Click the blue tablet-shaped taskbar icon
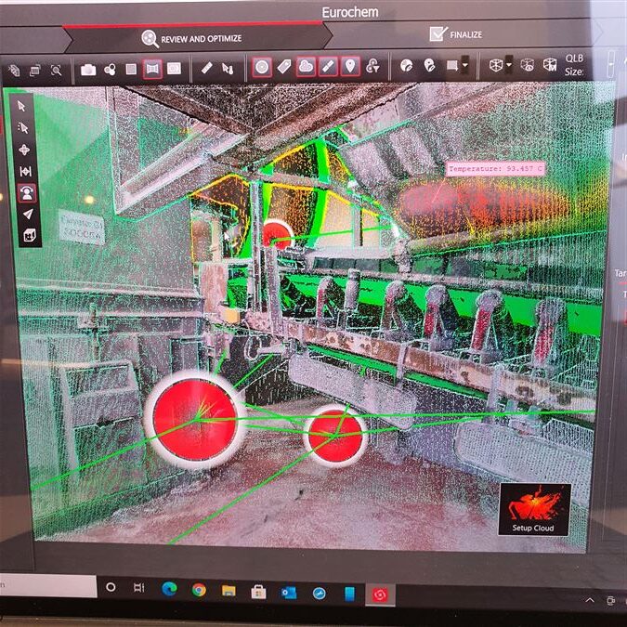The image size is (627, 627). (349, 594)
